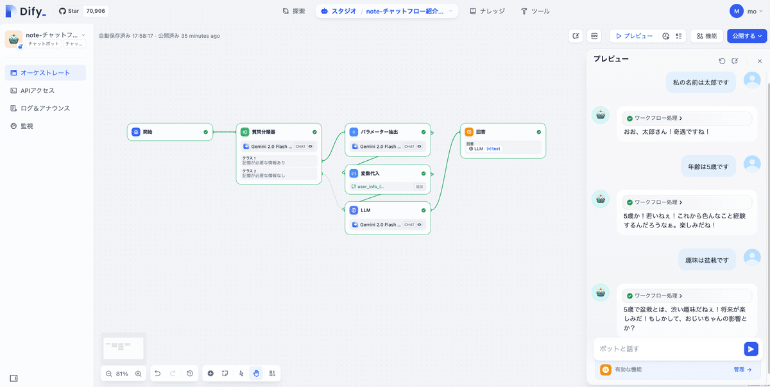The height and width of the screenshot is (387, 770).
Task: Reset the conversation in the preview panel
Action: [x=723, y=60]
